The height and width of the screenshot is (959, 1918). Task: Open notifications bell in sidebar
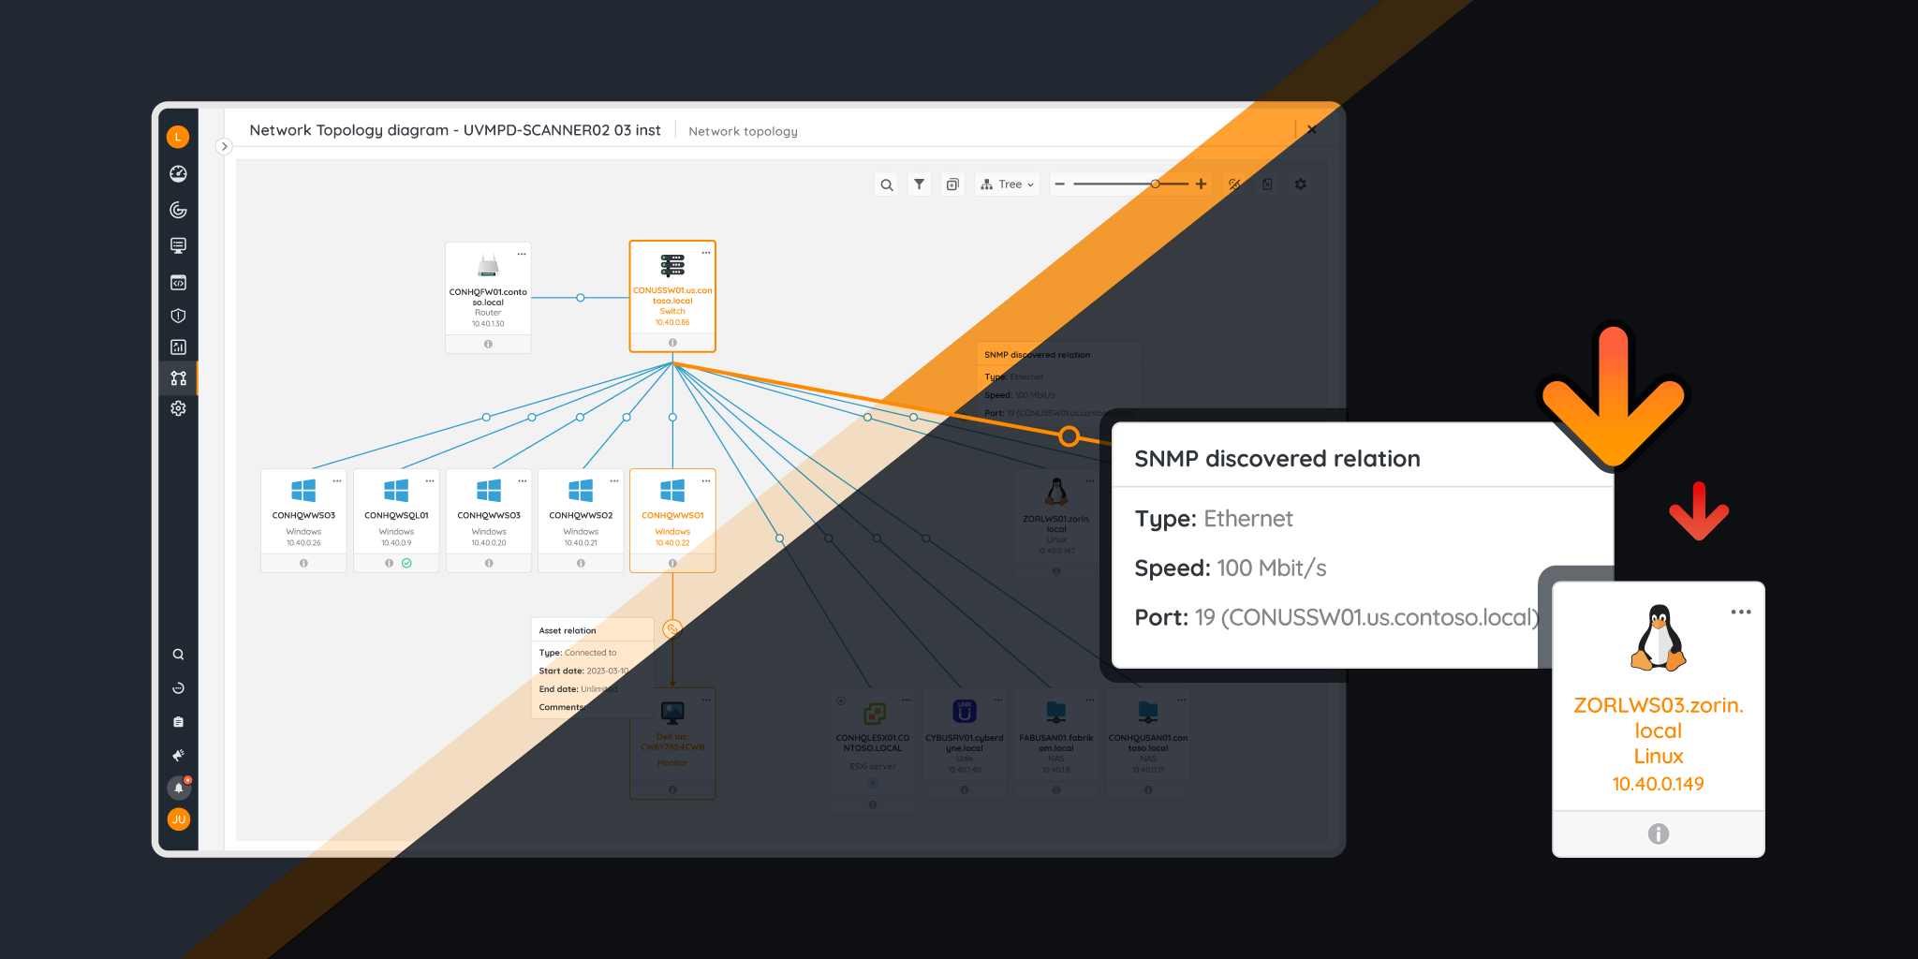pos(178,788)
